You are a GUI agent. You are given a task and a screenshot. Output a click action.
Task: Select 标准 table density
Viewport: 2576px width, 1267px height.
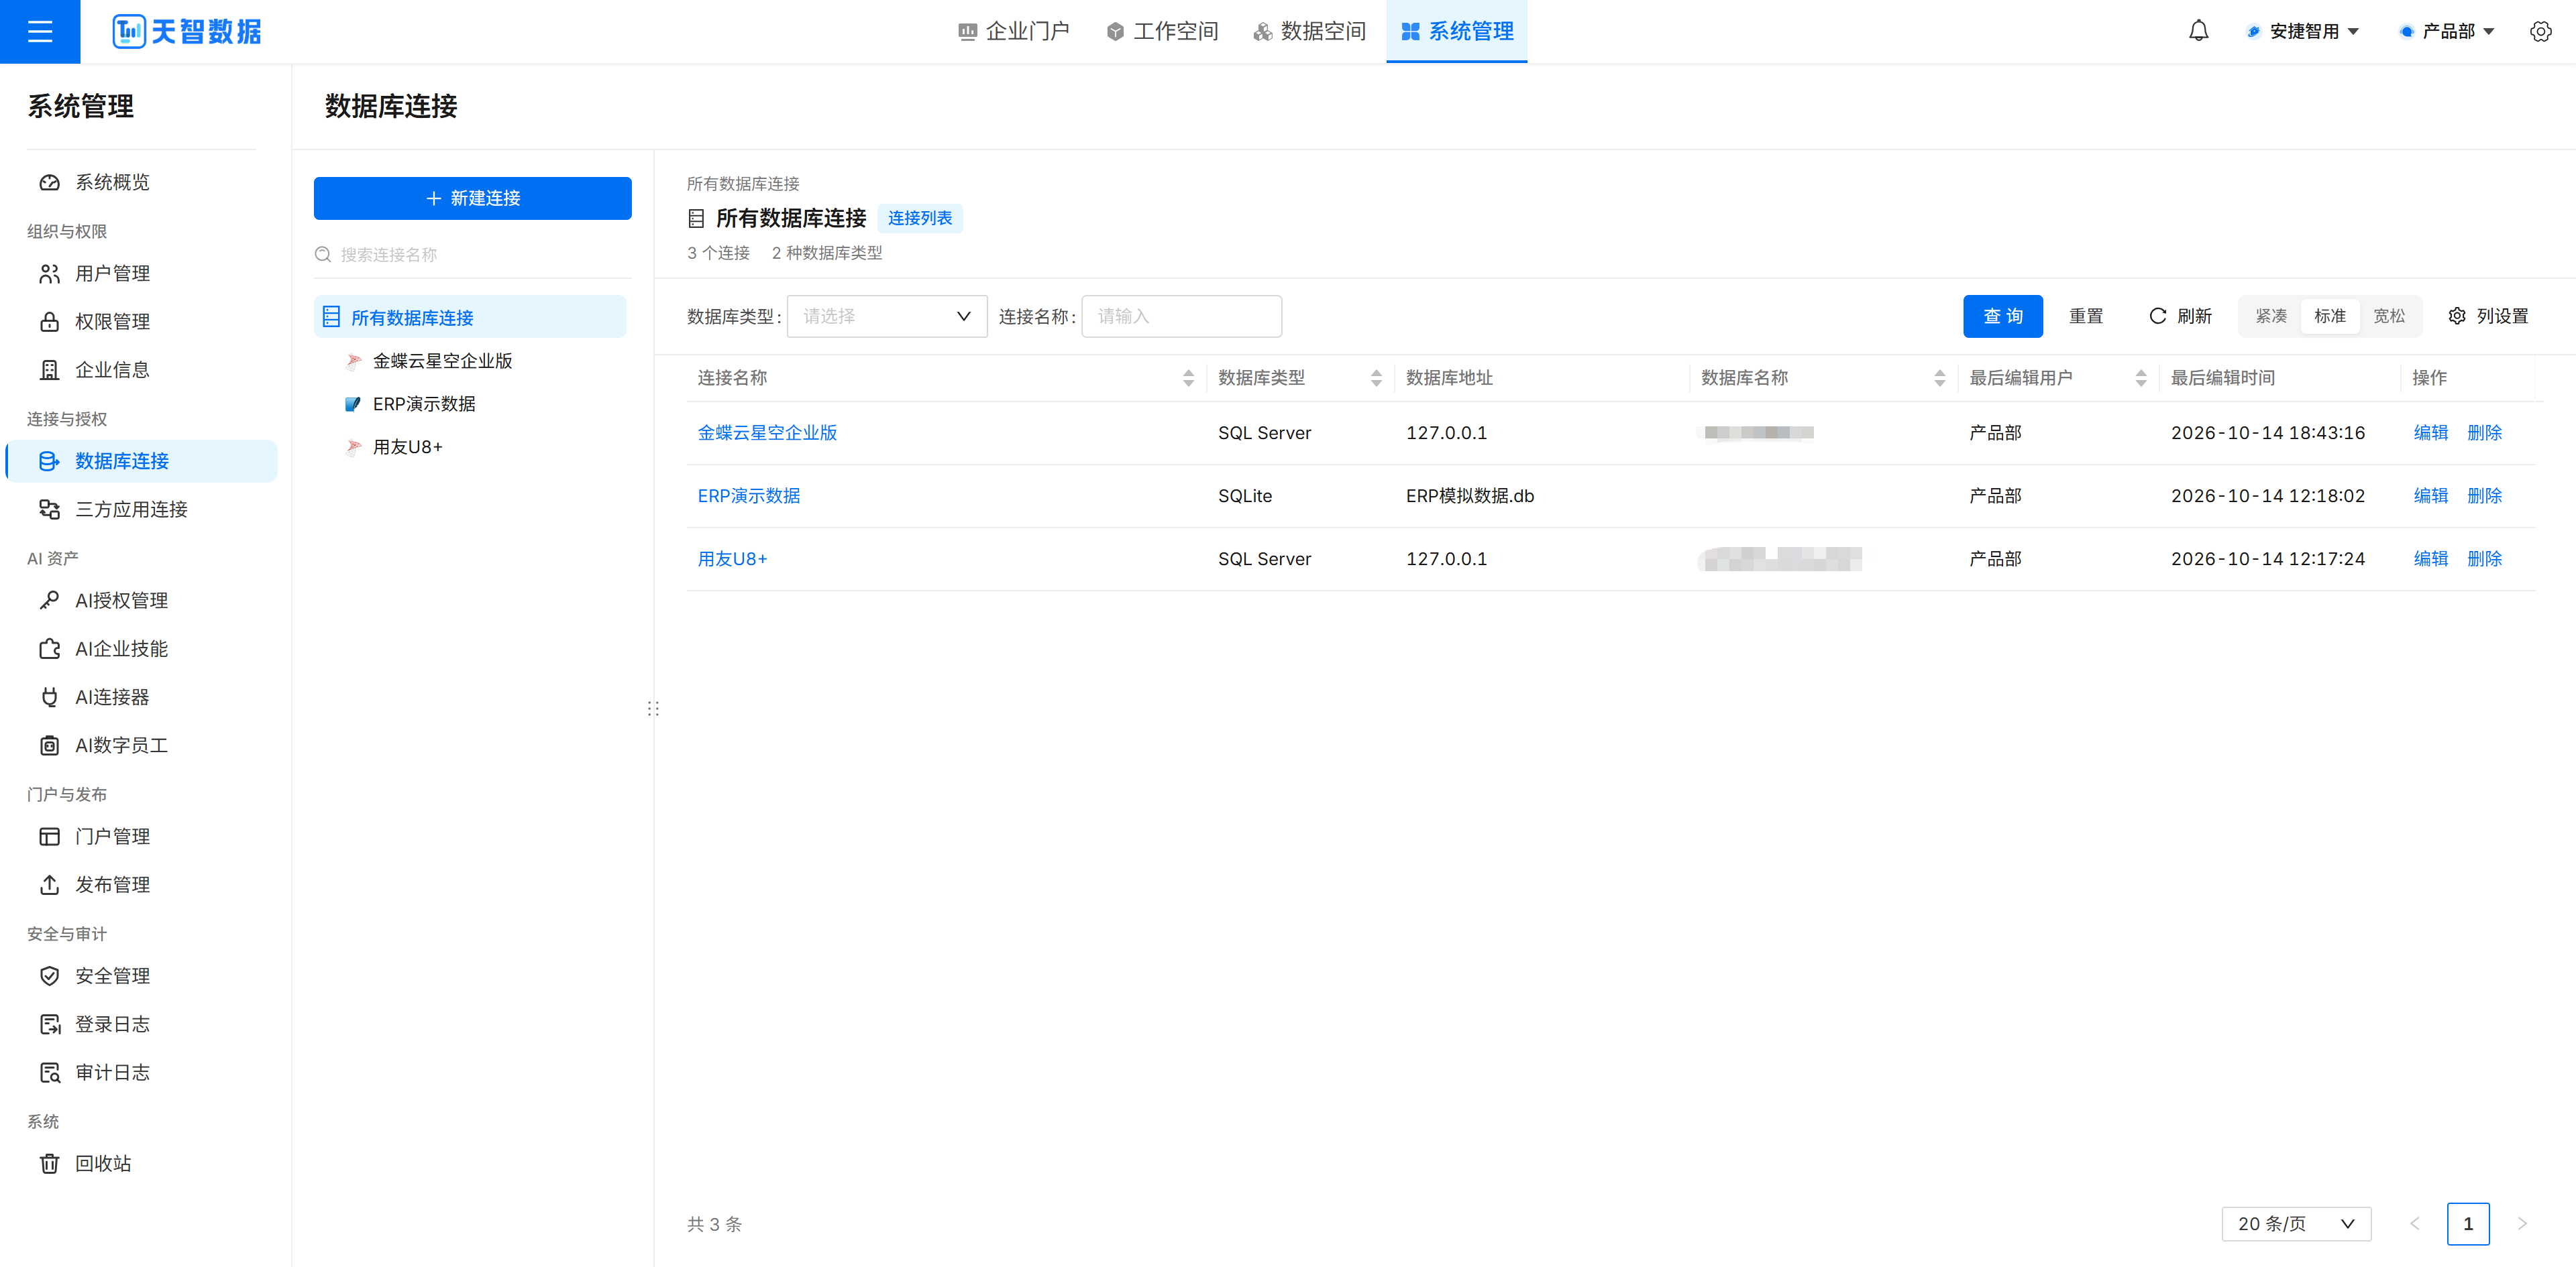click(2329, 316)
